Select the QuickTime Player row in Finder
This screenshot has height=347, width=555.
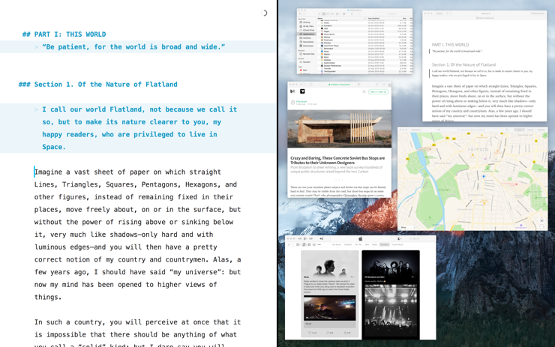pos(364,46)
